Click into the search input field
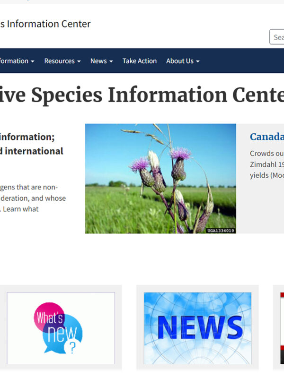Viewport: 284px width, 378px height. tap(278, 37)
